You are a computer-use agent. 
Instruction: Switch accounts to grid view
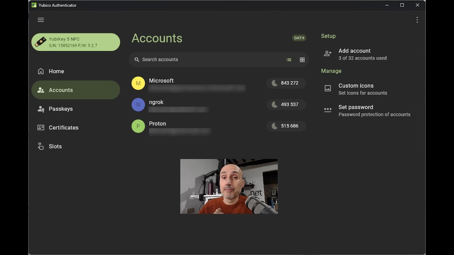coord(302,60)
